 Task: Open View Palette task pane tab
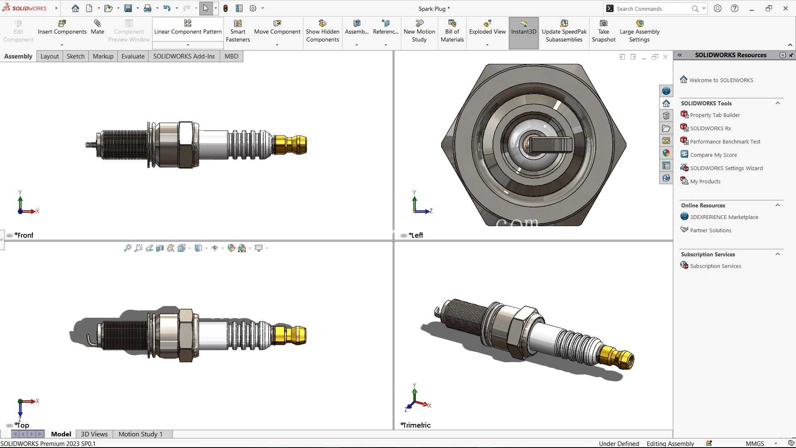tap(666, 141)
